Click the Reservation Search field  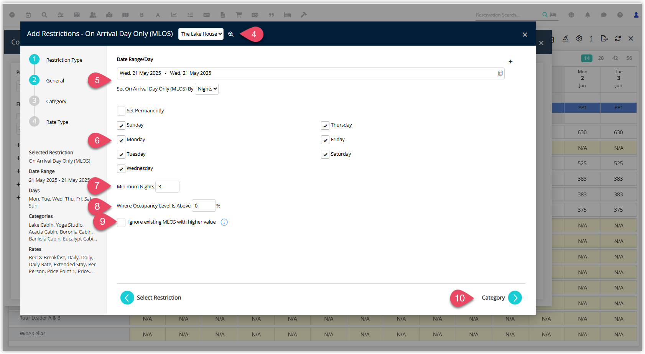tap(507, 15)
